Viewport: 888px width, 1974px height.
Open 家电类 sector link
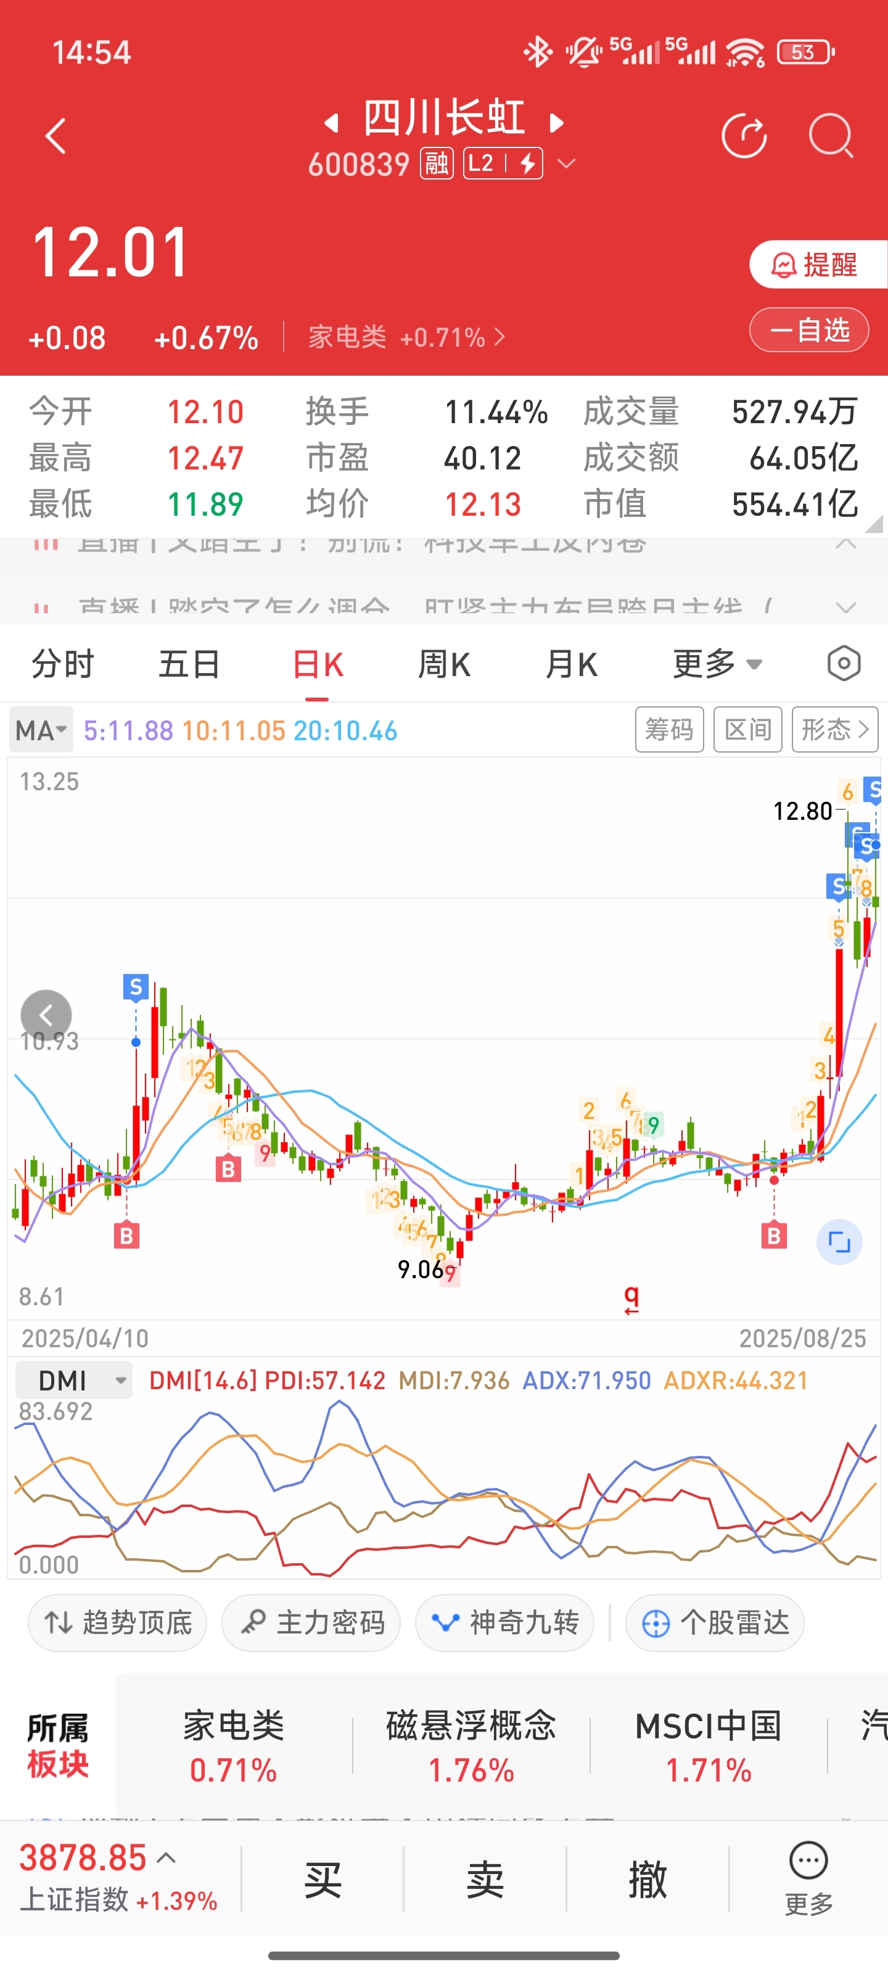(407, 337)
